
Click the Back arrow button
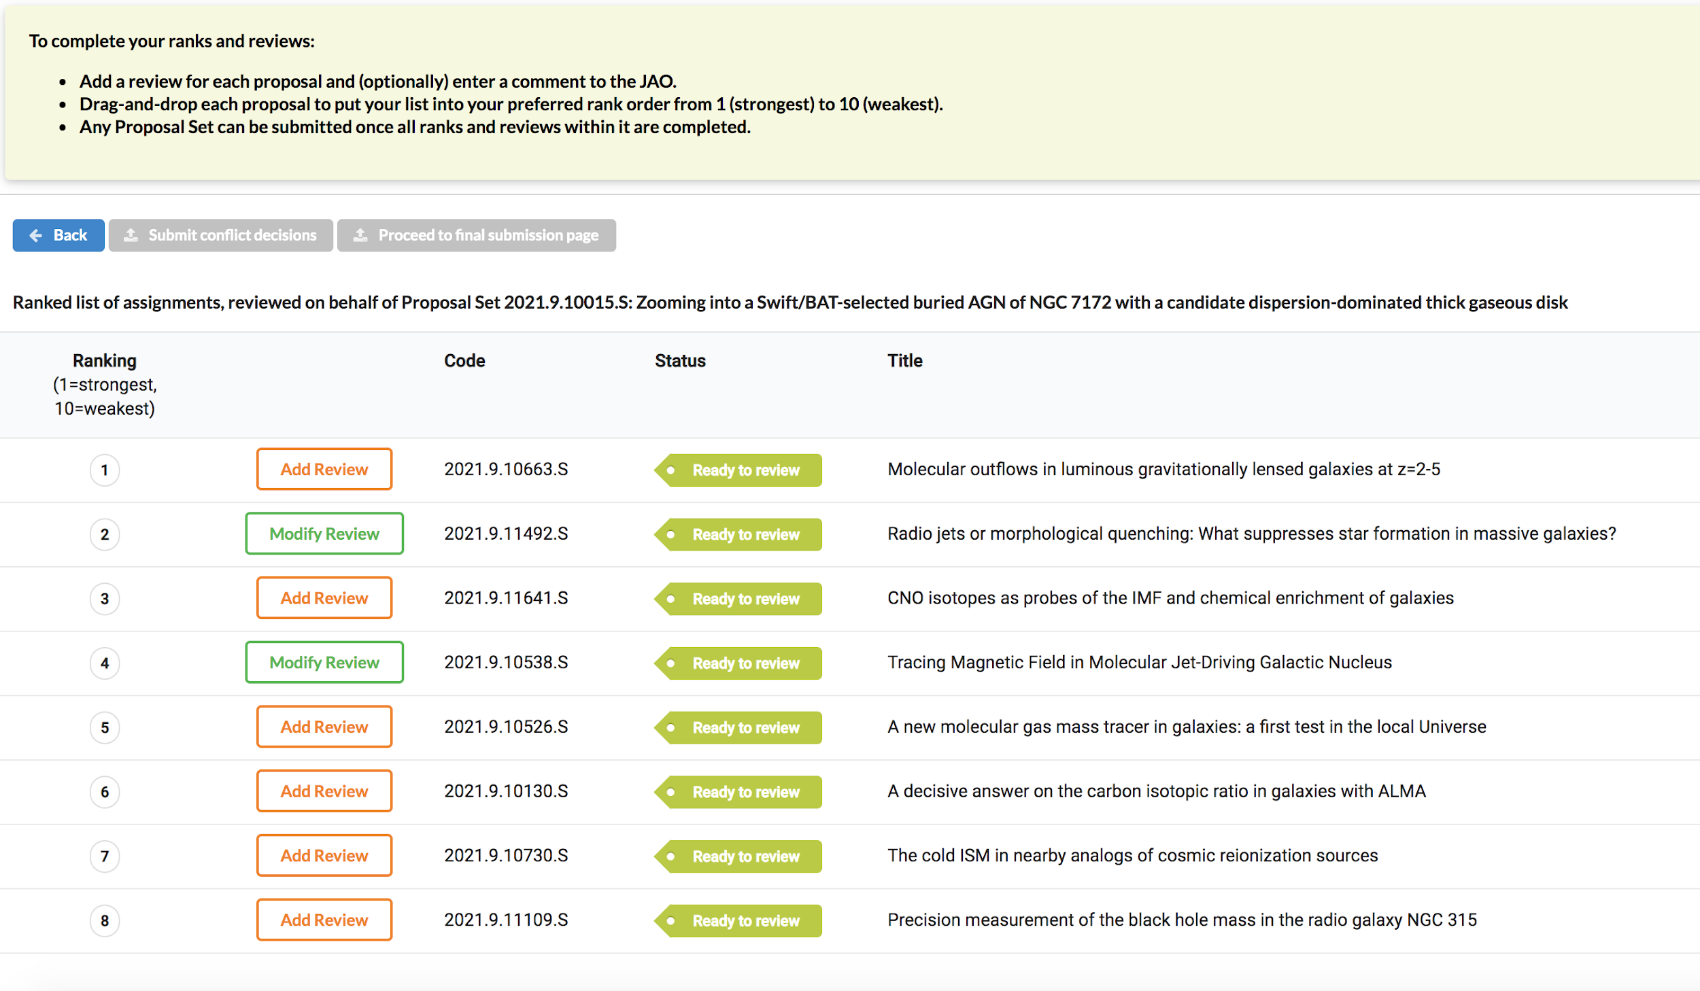point(58,235)
